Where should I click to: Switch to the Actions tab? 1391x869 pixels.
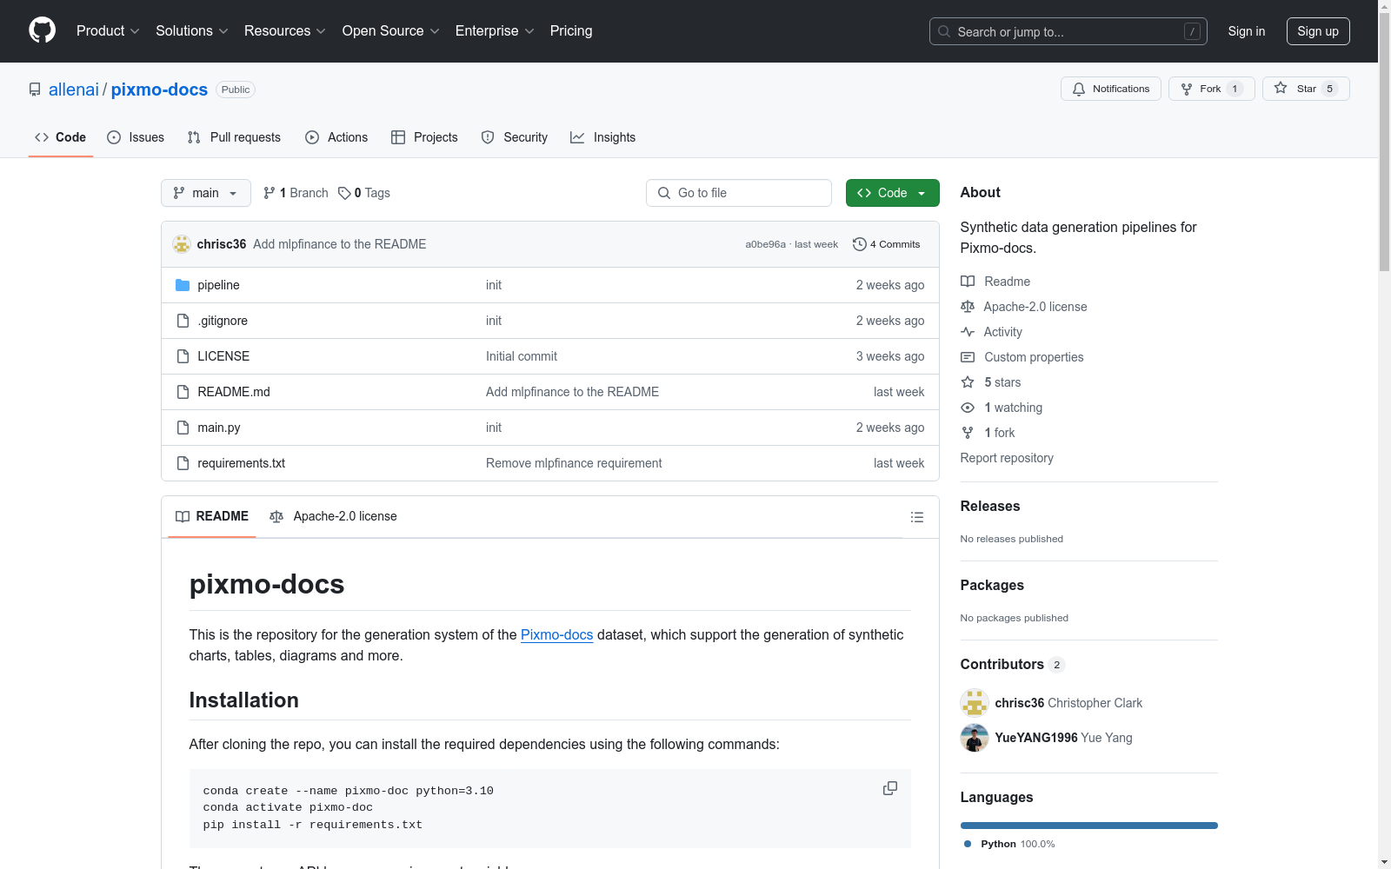(x=336, y=137)
